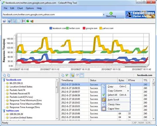Click the facebook.com computer icon in tree

(x=4, y=80)
